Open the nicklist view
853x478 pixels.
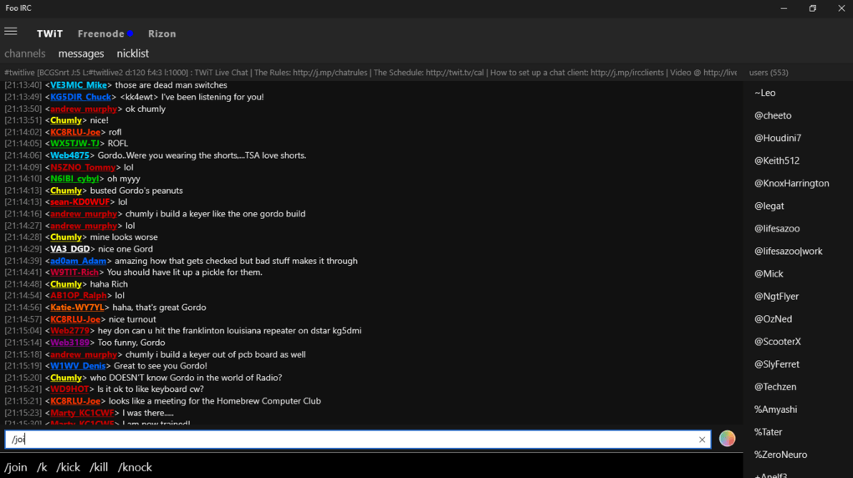coord(132,53)
